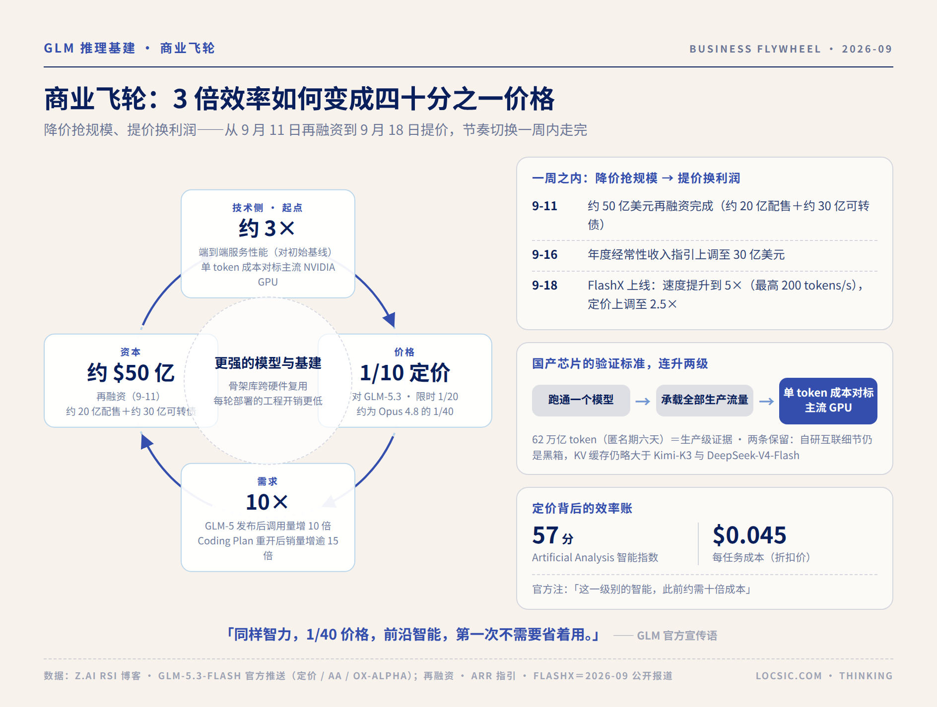The image size is (937, 707).
Task: Select the '$0.045' cost figure
Action: click(x=749, y=535)
